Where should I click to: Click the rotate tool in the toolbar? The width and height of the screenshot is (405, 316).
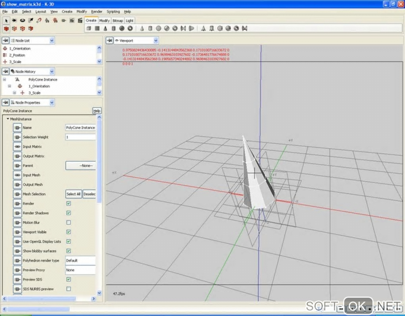[x=22, y=20]
